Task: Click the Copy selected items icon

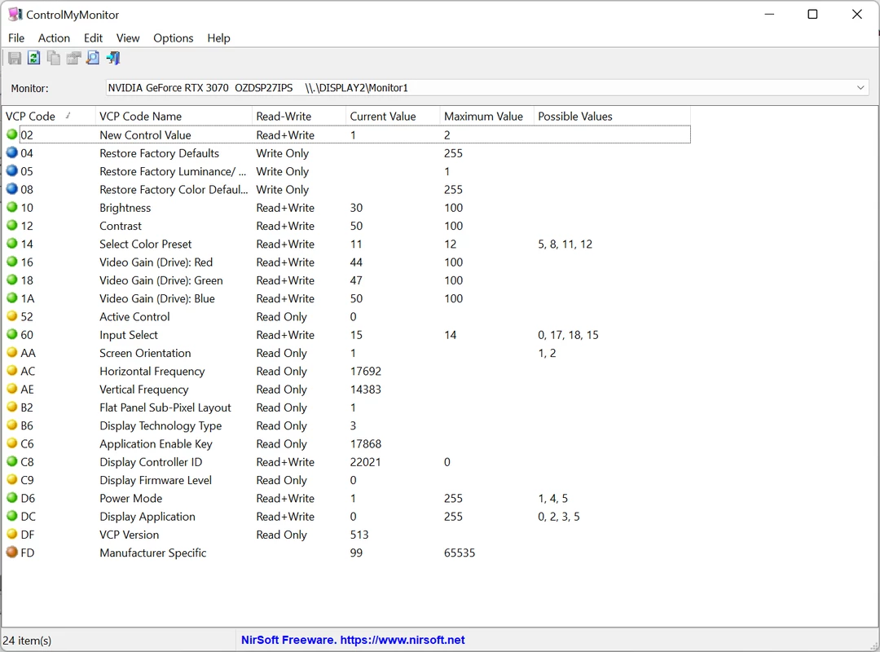Action: pos(54,58)
